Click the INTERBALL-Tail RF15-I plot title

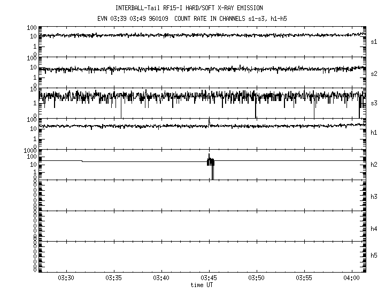[x=189, y=8]
